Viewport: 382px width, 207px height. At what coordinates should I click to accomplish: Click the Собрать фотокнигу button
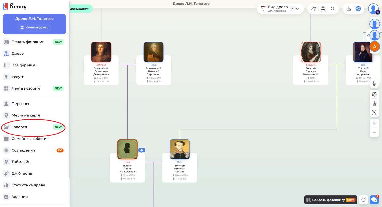(x=330, y=200)
